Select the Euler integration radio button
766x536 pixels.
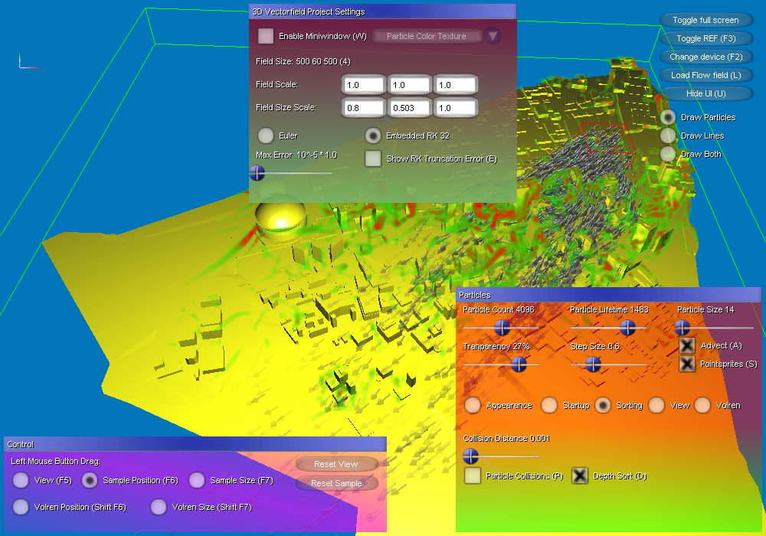(x=266, y=136)
